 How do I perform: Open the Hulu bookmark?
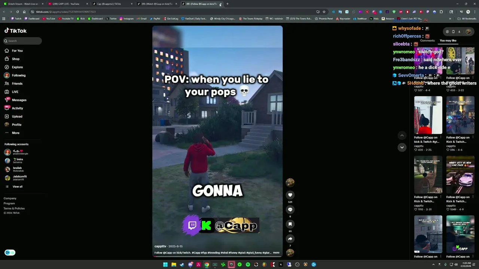[x=374, y=19]
